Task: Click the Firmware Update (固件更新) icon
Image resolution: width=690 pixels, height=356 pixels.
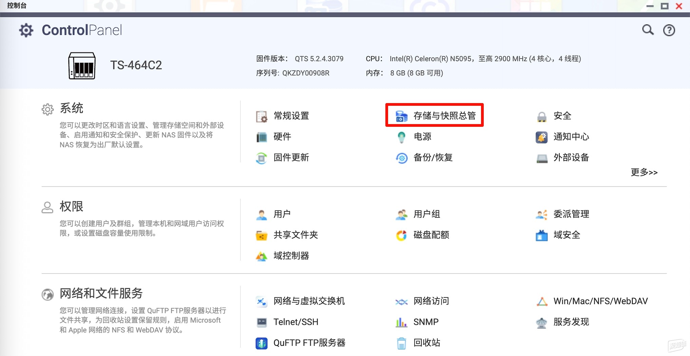Action: point(262,158)
